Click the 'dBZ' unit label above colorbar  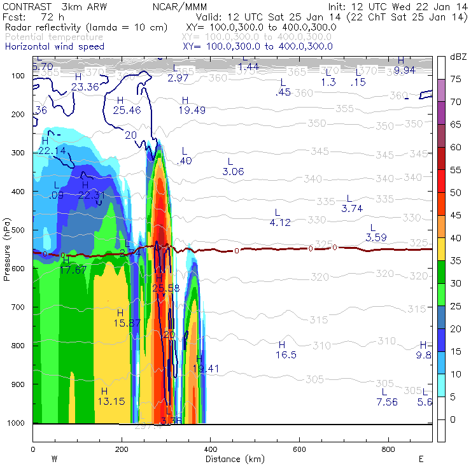[x=458, y=57]
